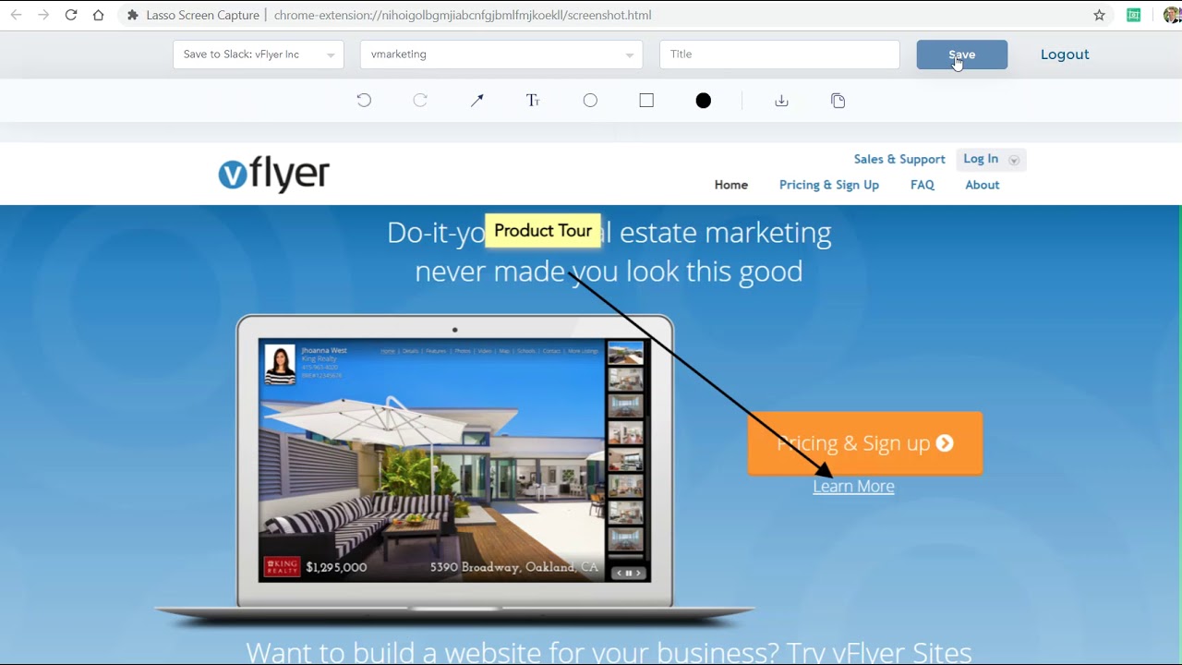Go back with browser back arrow
Image resolution: width=1182 pixels, height=665 pixels.
coord(16,15)
